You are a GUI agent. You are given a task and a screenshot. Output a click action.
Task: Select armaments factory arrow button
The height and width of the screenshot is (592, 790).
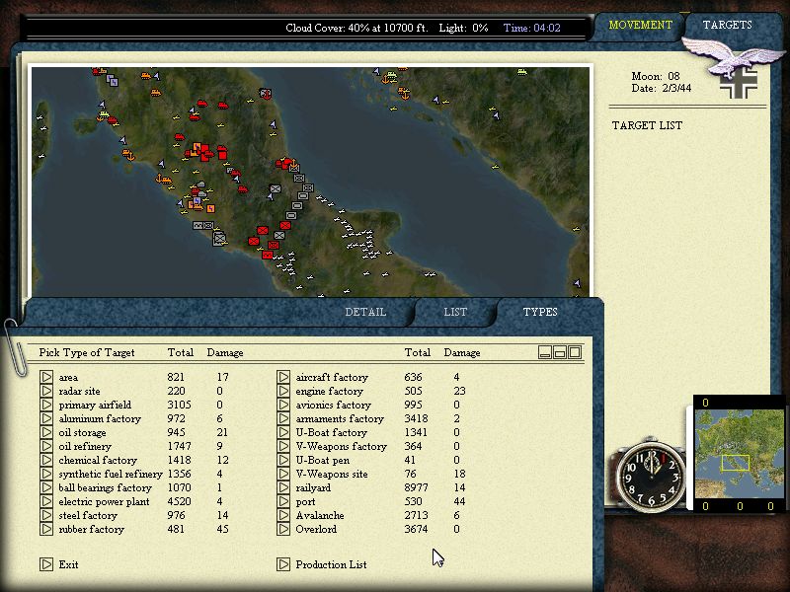coord(283,418)
